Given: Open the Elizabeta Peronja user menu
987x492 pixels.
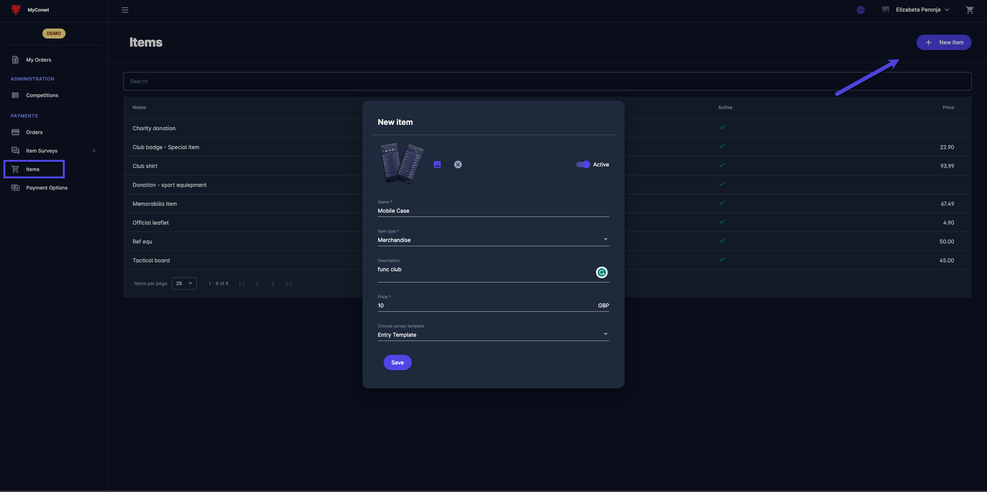Looking at the screenshot, I should [x=918, y=10].
